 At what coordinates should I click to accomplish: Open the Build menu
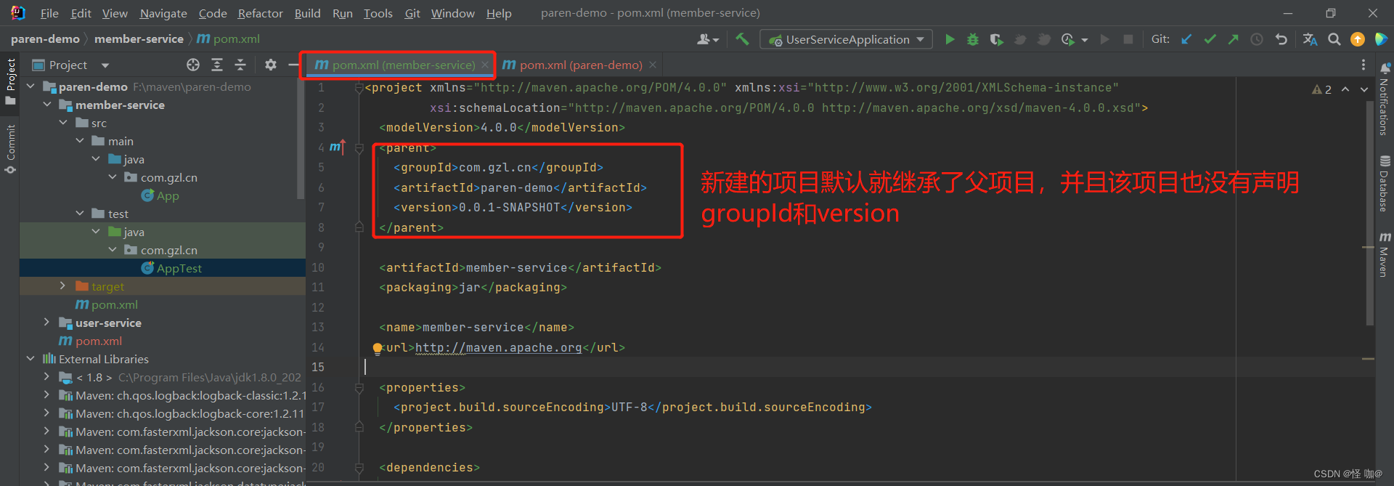307,13
